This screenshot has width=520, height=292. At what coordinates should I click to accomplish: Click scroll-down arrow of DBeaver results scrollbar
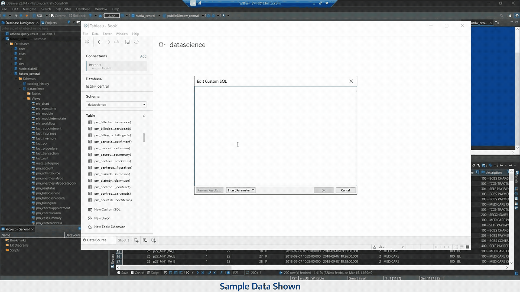tap(512, 263)
